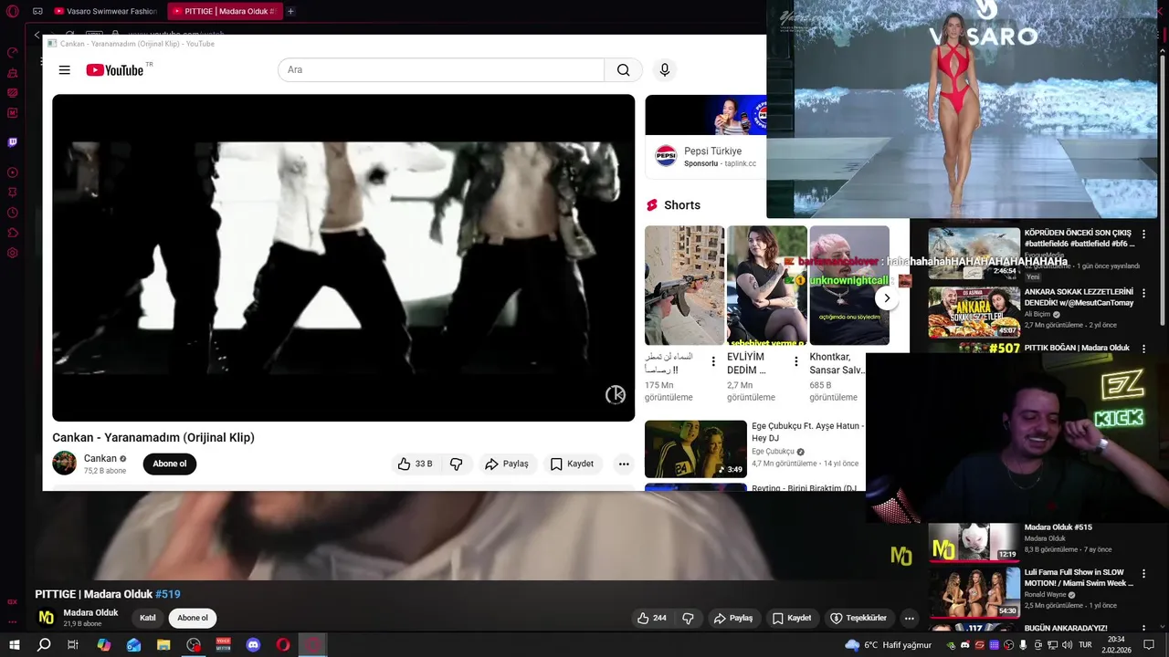The height and width of the screenshot is (657, 1169).
Task: Open a new browser tab with plus
Action: pos(290,11)
